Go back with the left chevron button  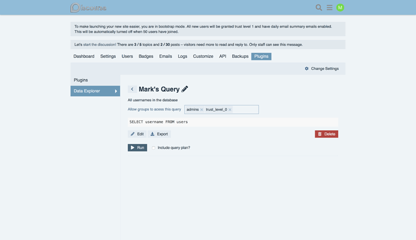point(132,89)
